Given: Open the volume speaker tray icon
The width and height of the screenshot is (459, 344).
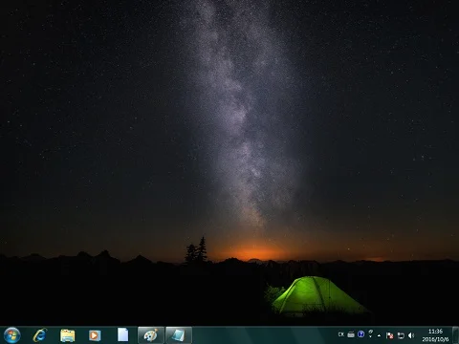Looking at the screenshot, I should 411,335.
